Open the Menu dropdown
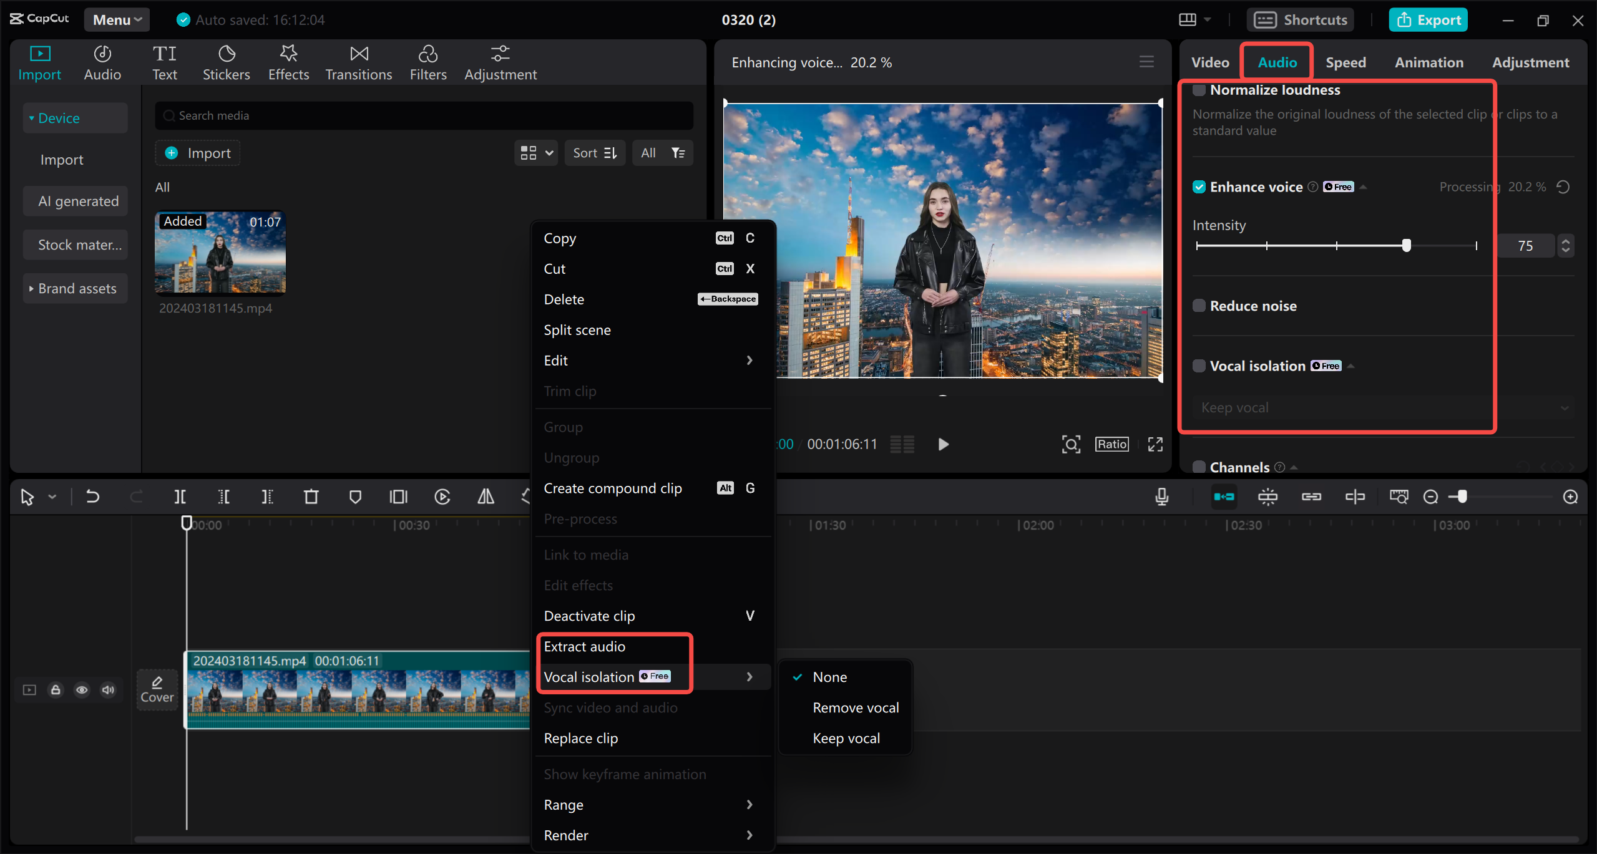 [x=116, y=19]
